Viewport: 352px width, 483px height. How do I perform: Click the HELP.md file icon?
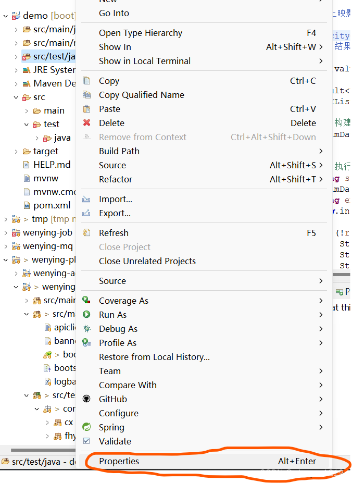click(27, 165)
